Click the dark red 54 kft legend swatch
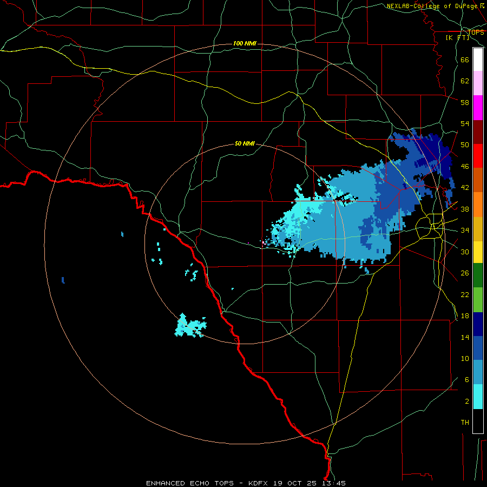Image resolution: width=487 pixels, height=487 pixels. coord(478,132)
